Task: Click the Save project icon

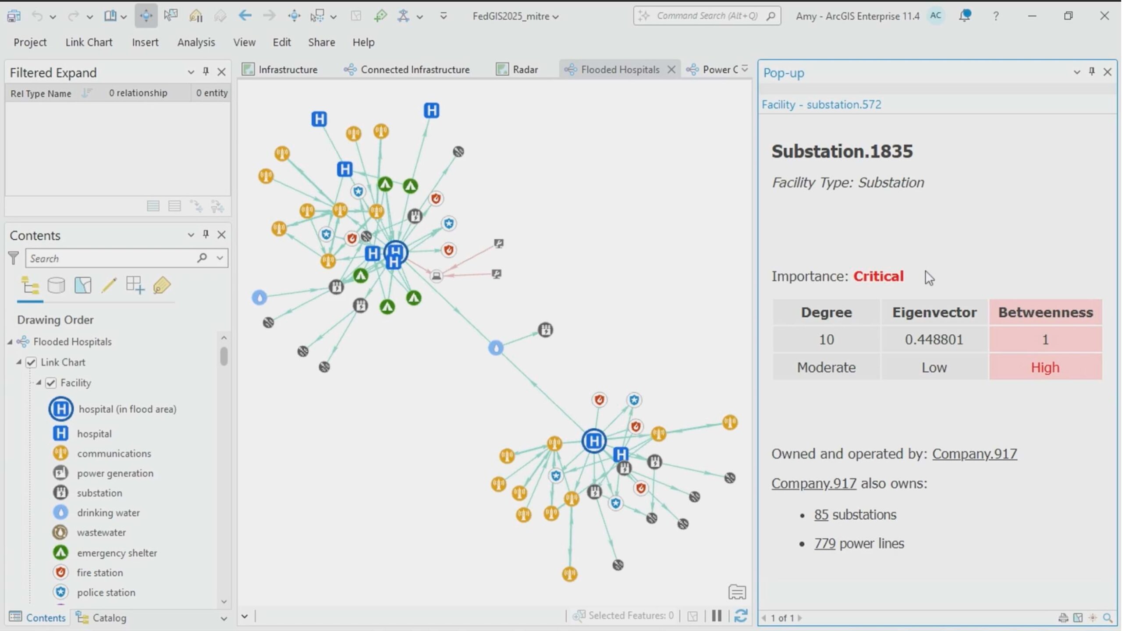Action: (x=14, y=16)
